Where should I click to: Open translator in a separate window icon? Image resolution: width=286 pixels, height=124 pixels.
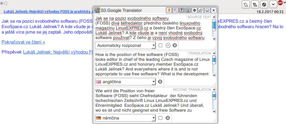201,10
